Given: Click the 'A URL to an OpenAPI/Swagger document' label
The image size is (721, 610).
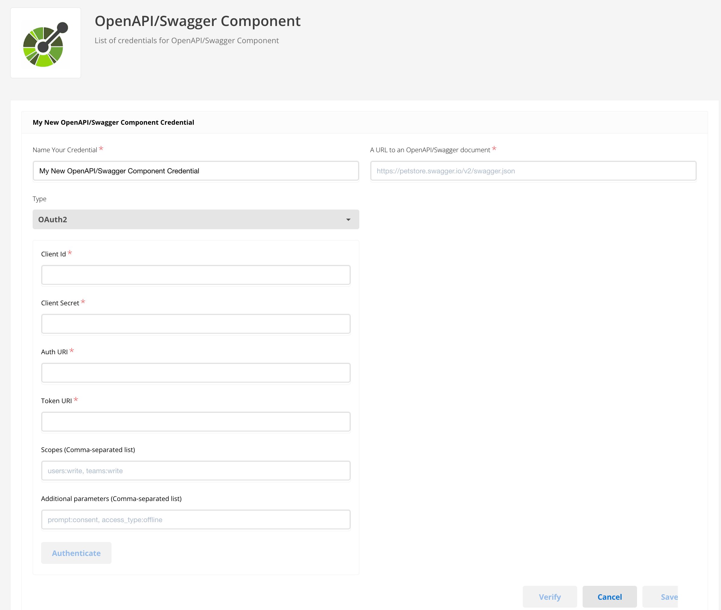Looking at the screenshot, I should click(430, 150).
